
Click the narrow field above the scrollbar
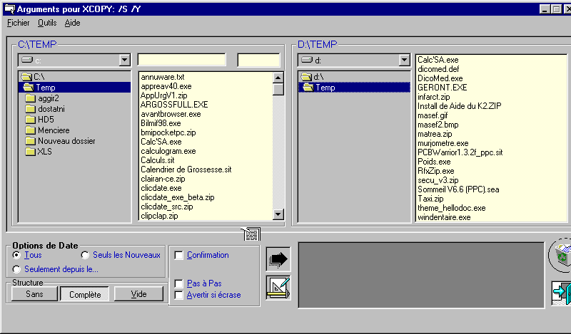pos(258,60)
